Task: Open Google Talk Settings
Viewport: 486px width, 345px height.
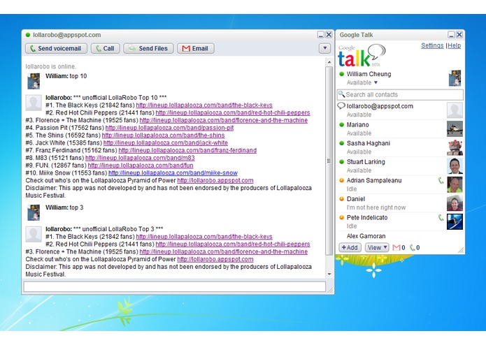Action: pyautogui.click(x=432, y=45)
